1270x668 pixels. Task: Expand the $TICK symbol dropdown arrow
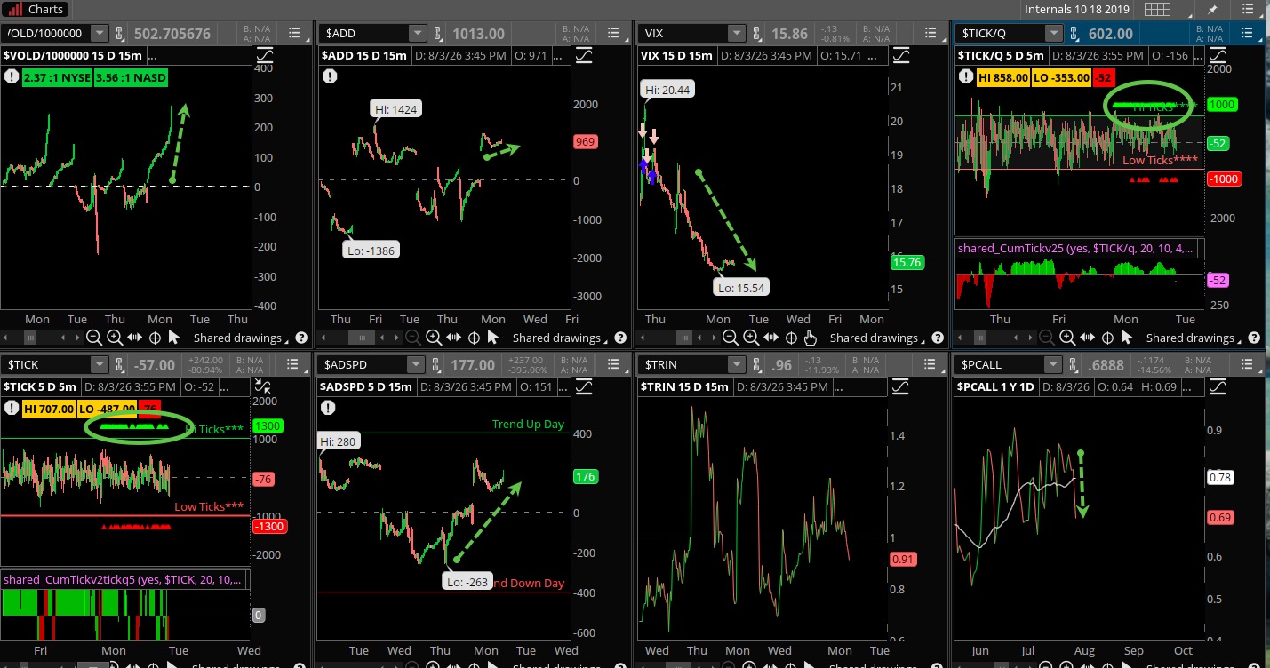tap(100, 364)
